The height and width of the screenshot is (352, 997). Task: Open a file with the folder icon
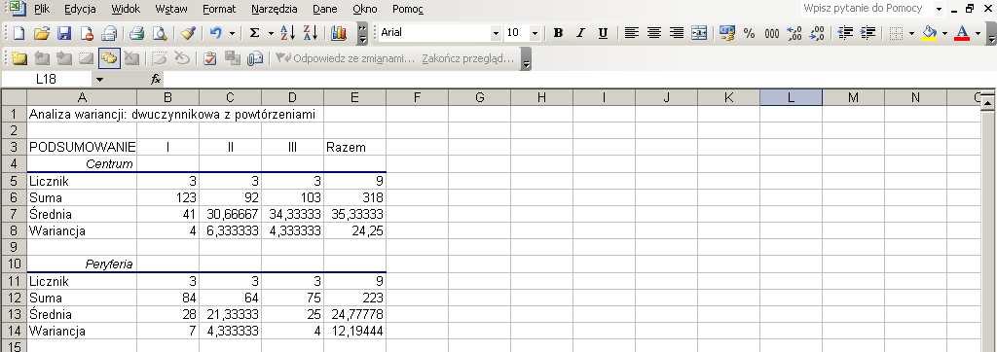coord(41,33)
